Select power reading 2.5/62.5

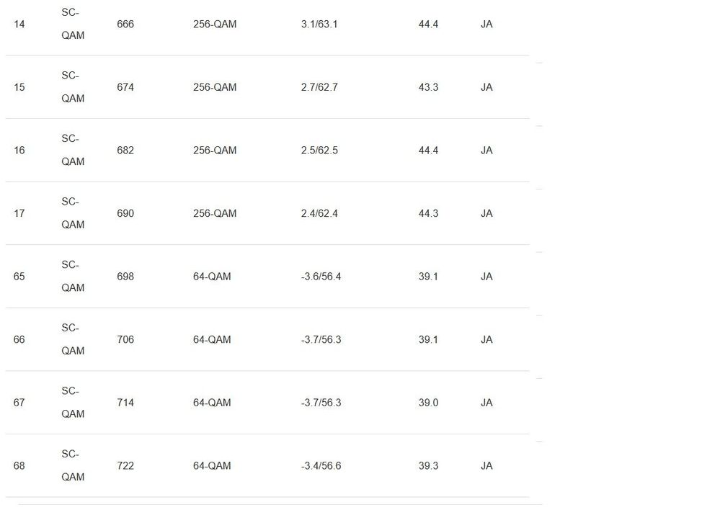click(319, 151)
